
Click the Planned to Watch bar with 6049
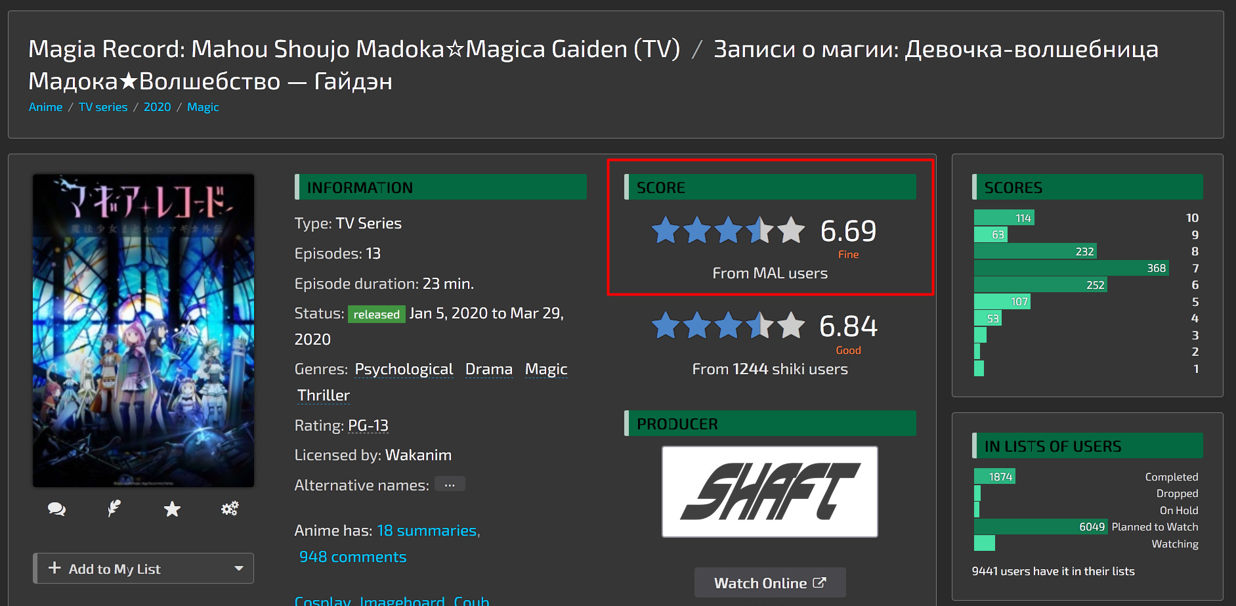pos(1041,527)
